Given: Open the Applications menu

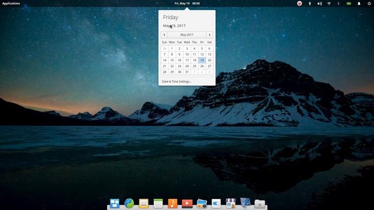Looking at the screenshot, I should 11,3.
